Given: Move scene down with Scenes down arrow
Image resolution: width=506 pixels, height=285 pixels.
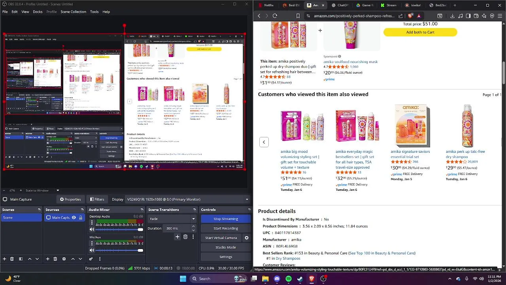Looking at the screenshot, I should coord(37,259).
